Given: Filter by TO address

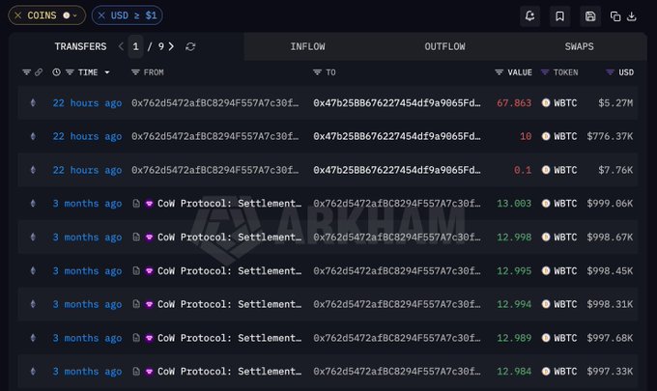Looking at the screenshot, I should coord(317,72).
